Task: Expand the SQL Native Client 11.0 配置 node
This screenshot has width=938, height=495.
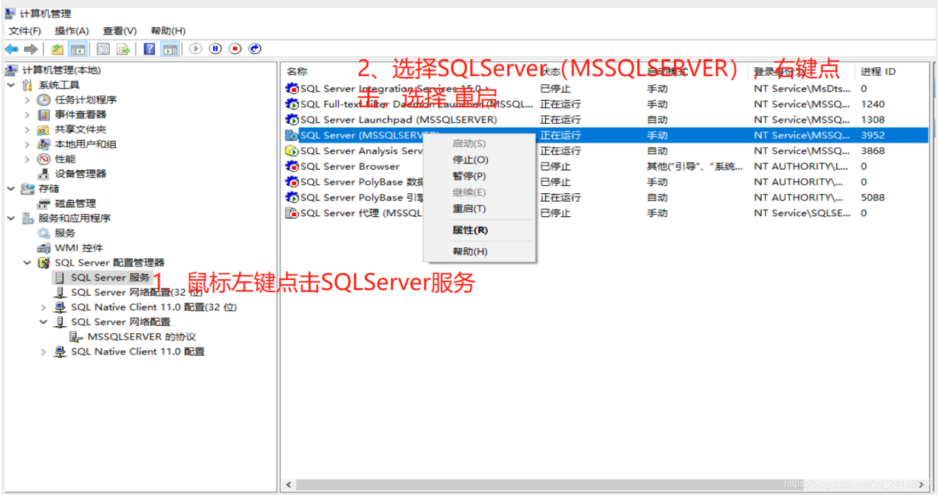Action: (43, 351)
